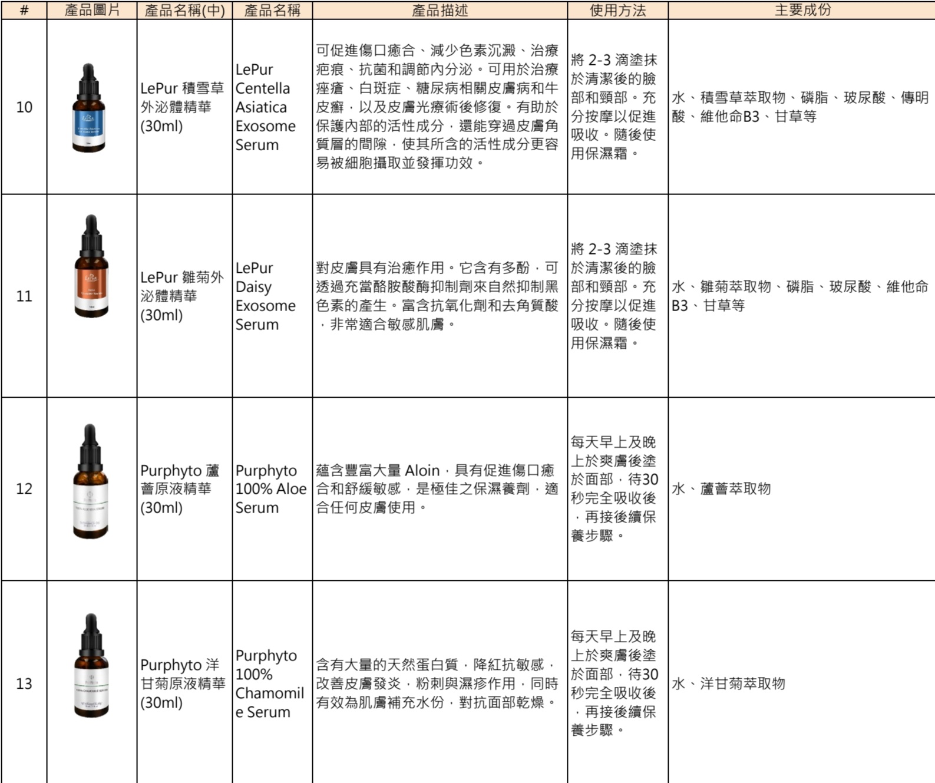935x783 pixels.
Task: Click the blue Centella Asiatica serum bottle image
Action: coord(89,108)
